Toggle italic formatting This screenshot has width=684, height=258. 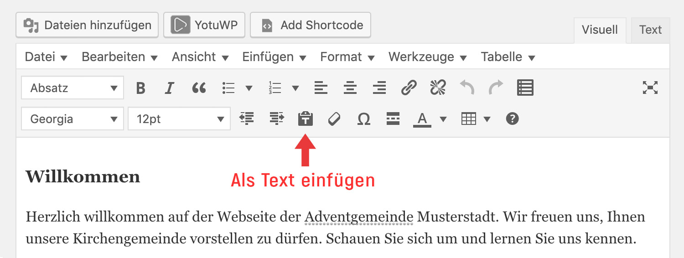point(170,88)
